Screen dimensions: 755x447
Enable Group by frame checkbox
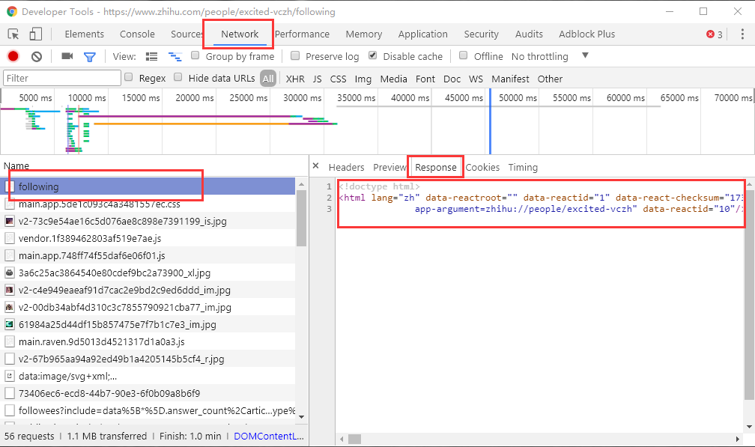tap(195, 55)
